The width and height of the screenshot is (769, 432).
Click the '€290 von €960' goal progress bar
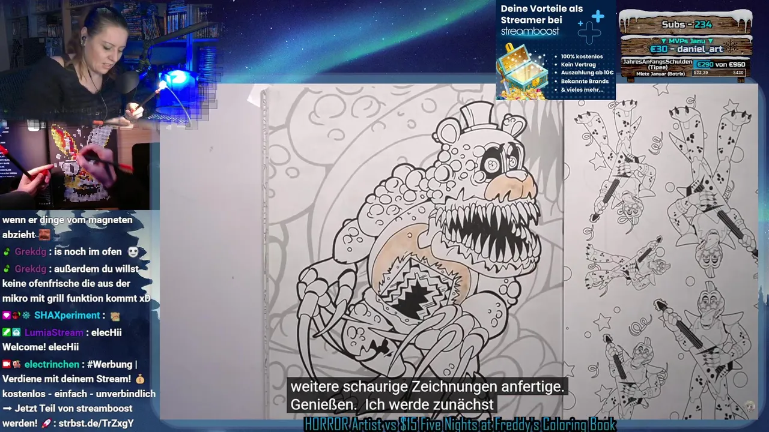tap(720, 64)
